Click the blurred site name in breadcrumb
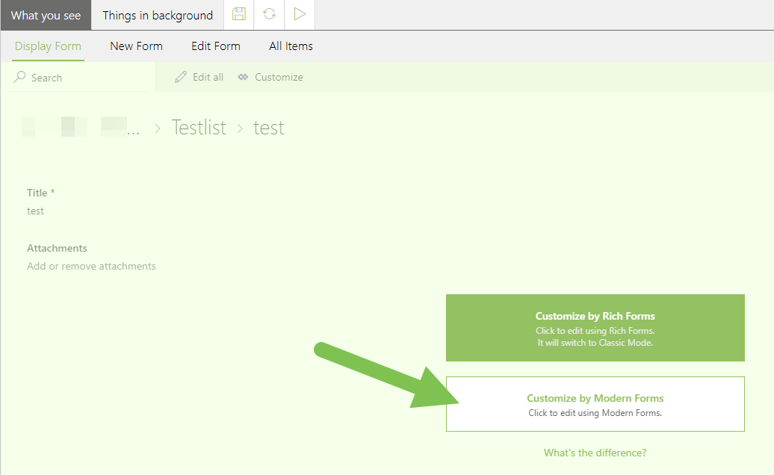 81,127
